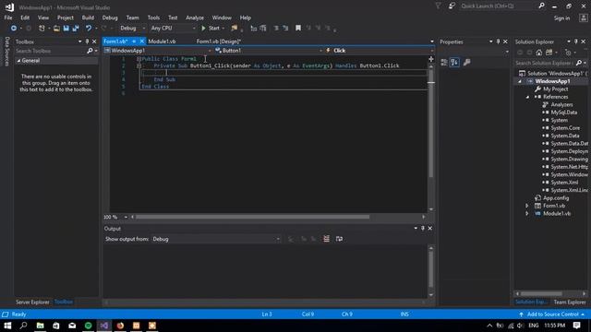Open the editor zoom 100 % dropdown
Screen dimensions: 591x332
pos(115,218)
